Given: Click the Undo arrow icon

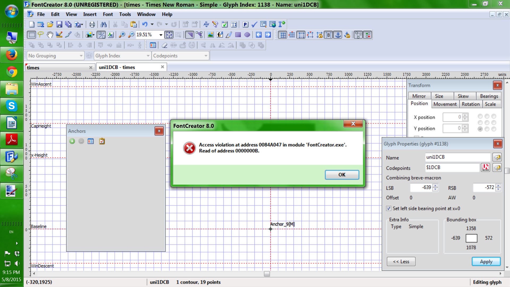Looking at the screenshot, I should 145,24.
